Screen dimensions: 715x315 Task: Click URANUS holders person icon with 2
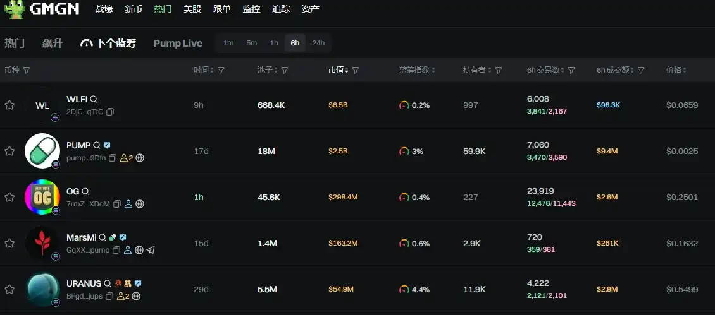coord(123,296)
